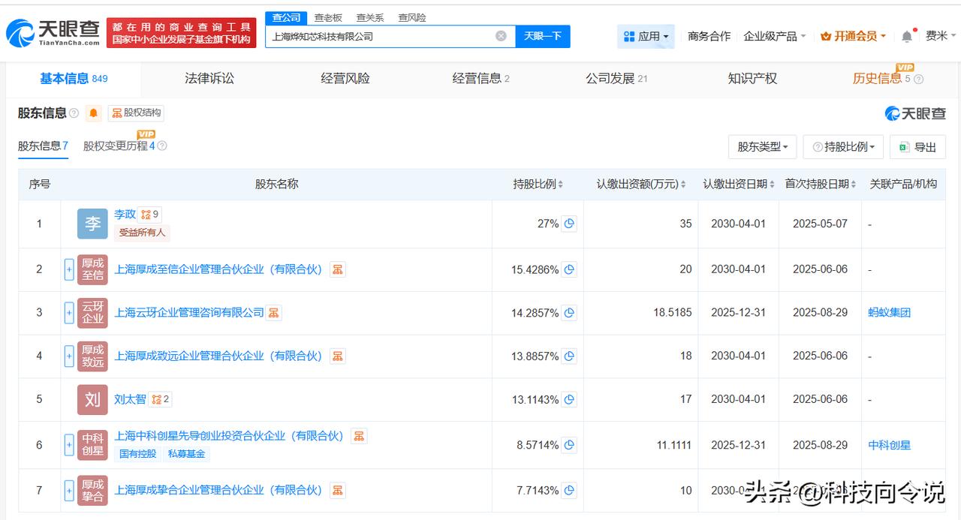Open structure icon beside 上海云玡企业管理咨询
Viewport: 961px width, 520px height.
[x=274, y=313]
